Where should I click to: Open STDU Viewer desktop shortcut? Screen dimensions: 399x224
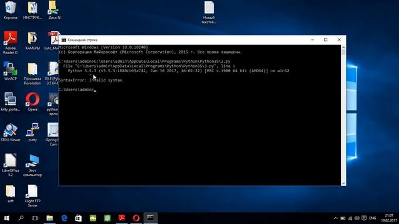point(11,133)
